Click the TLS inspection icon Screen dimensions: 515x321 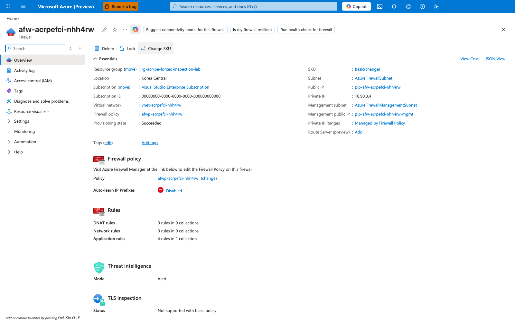(99, 299)
